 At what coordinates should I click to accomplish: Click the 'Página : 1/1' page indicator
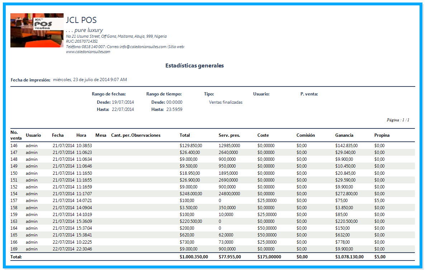pyautogui.click(x=398, y=120)
